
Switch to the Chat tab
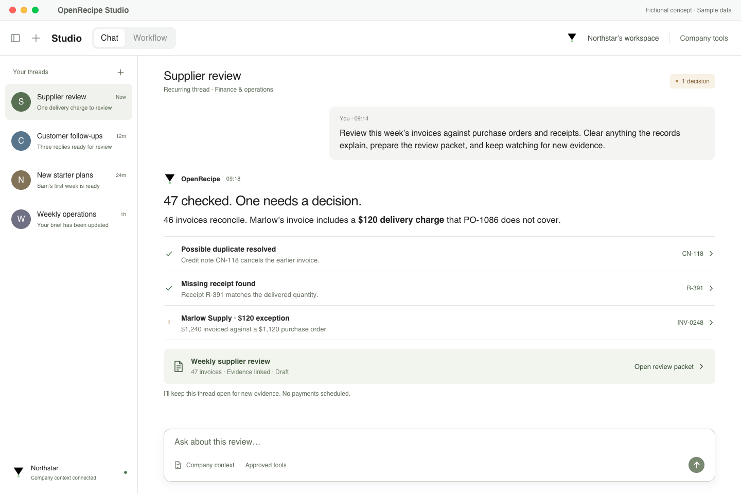[110, 38]
